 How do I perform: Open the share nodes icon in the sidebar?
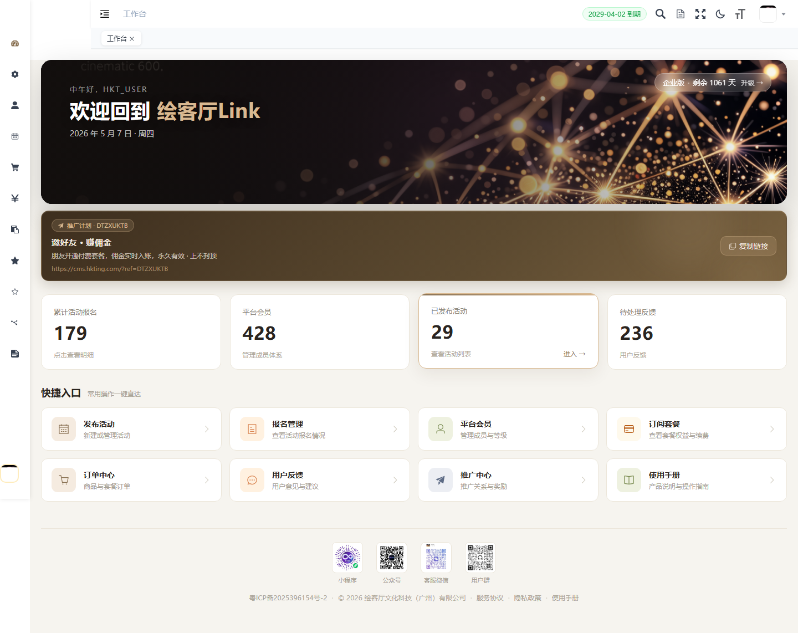[x=15, y=323]
